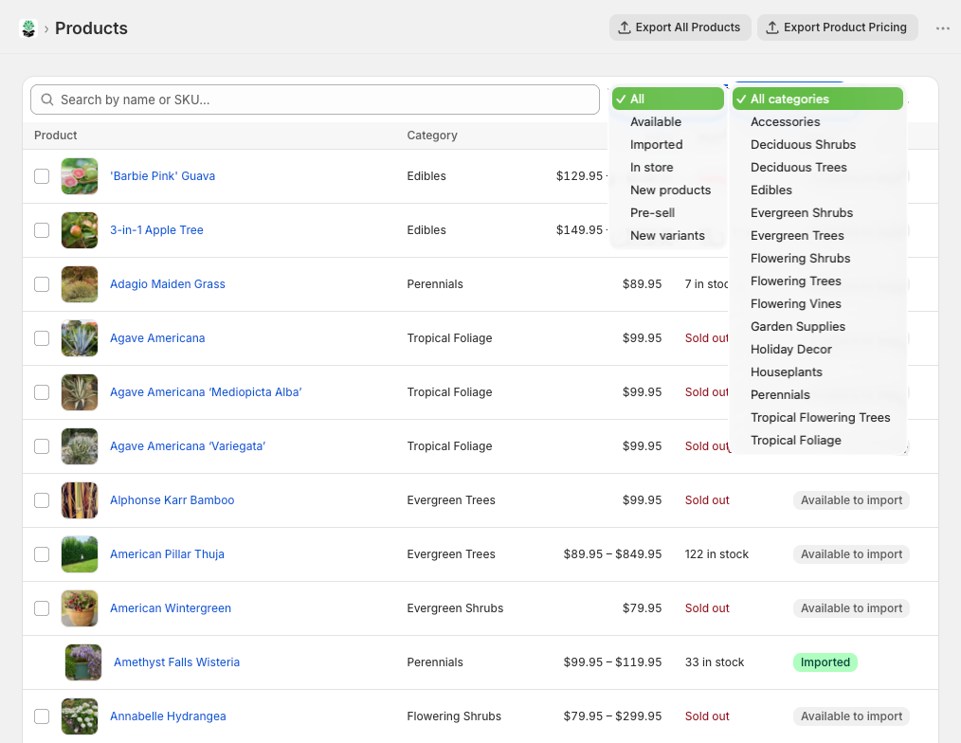The height and width of the screenshot is (743, 961).
Task: Click Export All Products button
Action: pyautogui.click(x=680, y=27)
